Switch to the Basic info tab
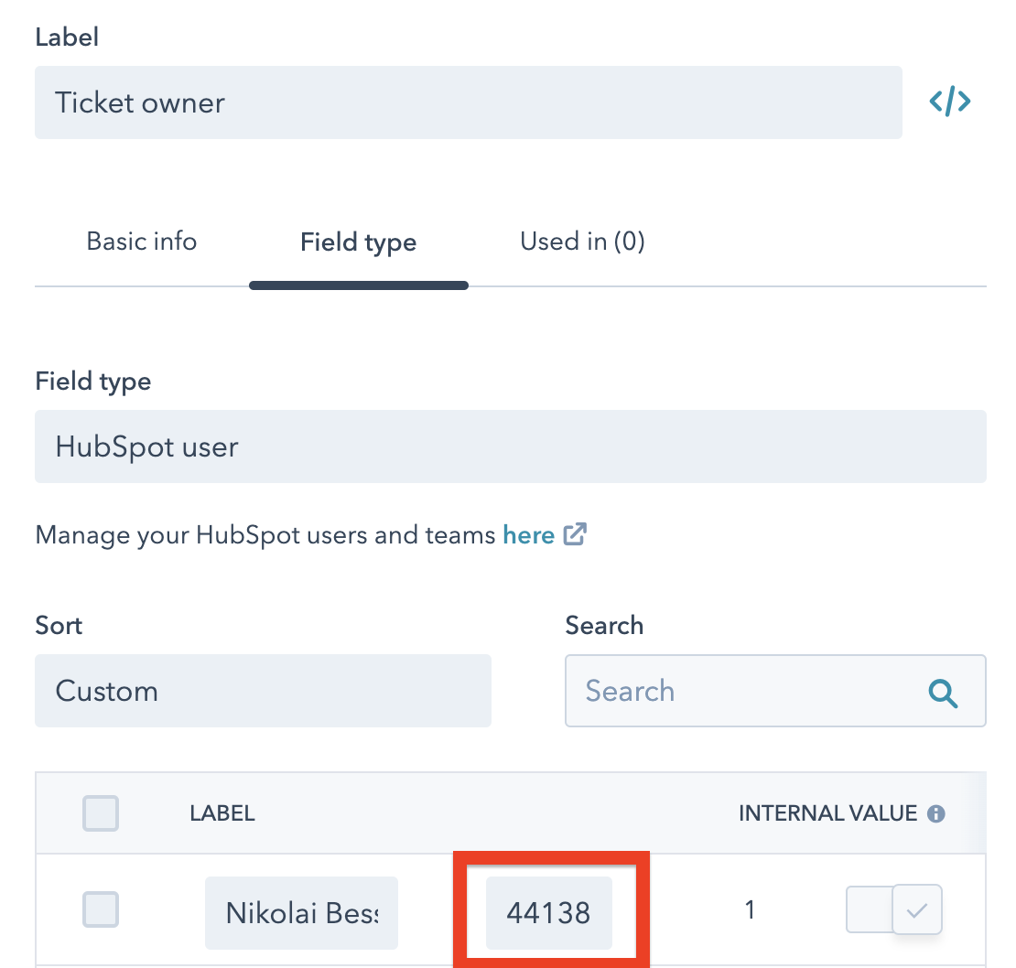Viewport: 1016px width, 968px height. point(142,242)
